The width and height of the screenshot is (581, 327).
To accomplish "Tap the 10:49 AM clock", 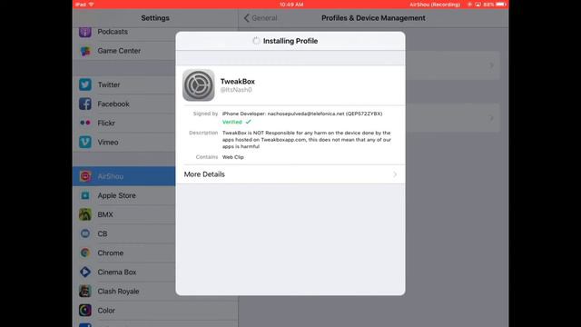I will pyautogui.click(x=291, y=5).
